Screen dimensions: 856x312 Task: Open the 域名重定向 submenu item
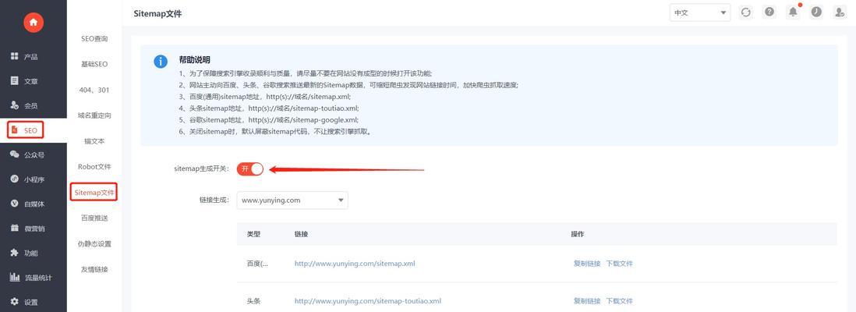click(x=94, y=116)
